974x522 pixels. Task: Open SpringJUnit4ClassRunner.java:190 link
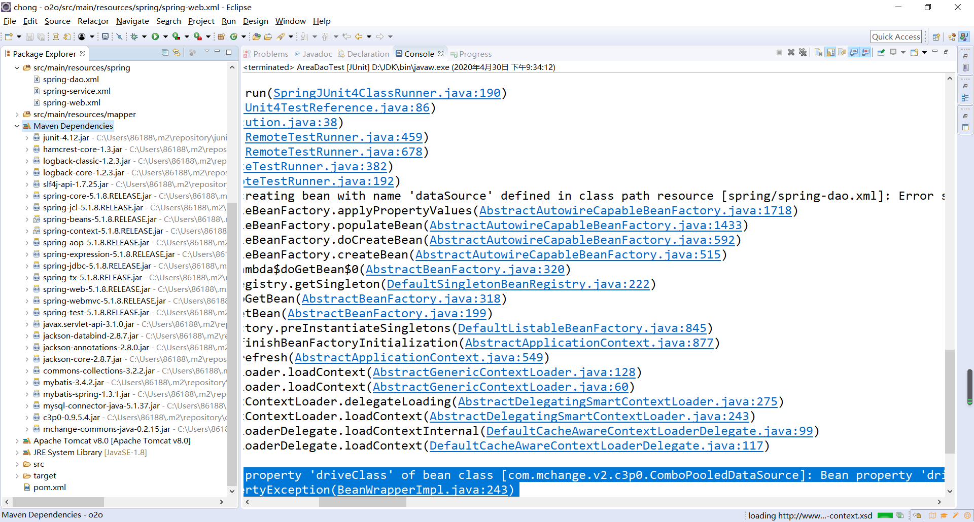pyautogui.click(x=387, y=93)
